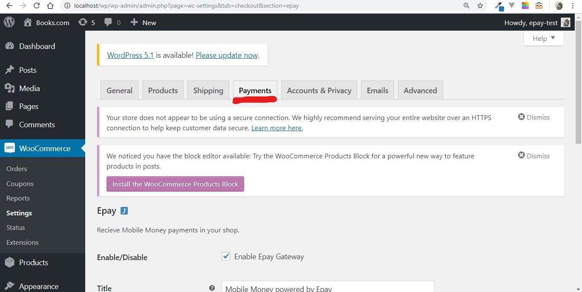Expand the Help dropdown

pyautogui.click(x=544, y=38)
